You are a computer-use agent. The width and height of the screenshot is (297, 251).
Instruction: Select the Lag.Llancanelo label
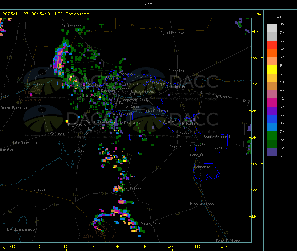pyautogui.click(x=21, y=229)
